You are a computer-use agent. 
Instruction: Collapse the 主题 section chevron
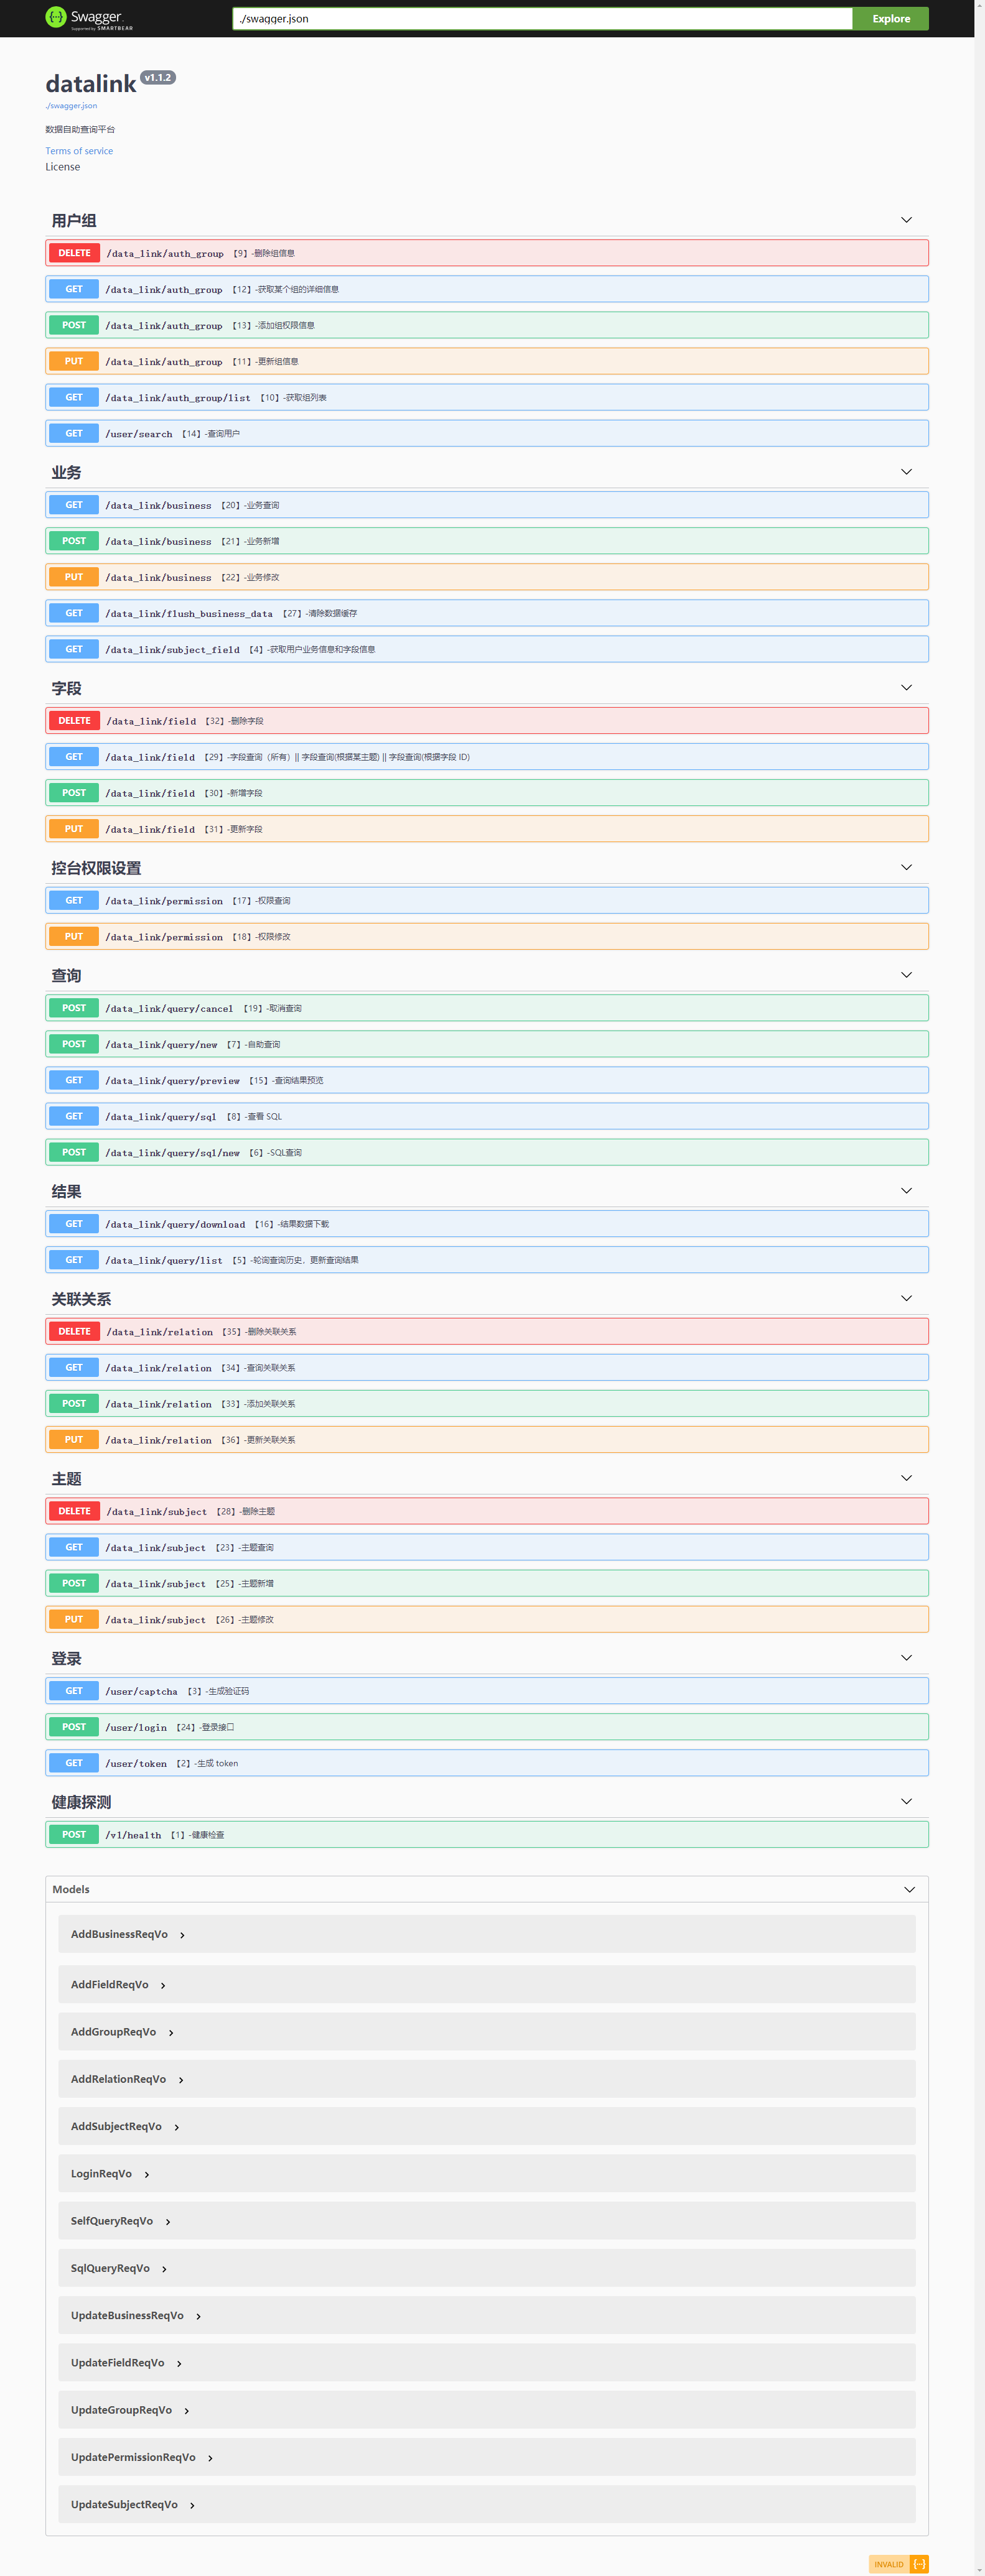pos(906,1478)
